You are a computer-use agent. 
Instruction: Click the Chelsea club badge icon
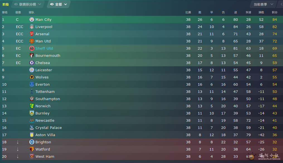(32, 63)
